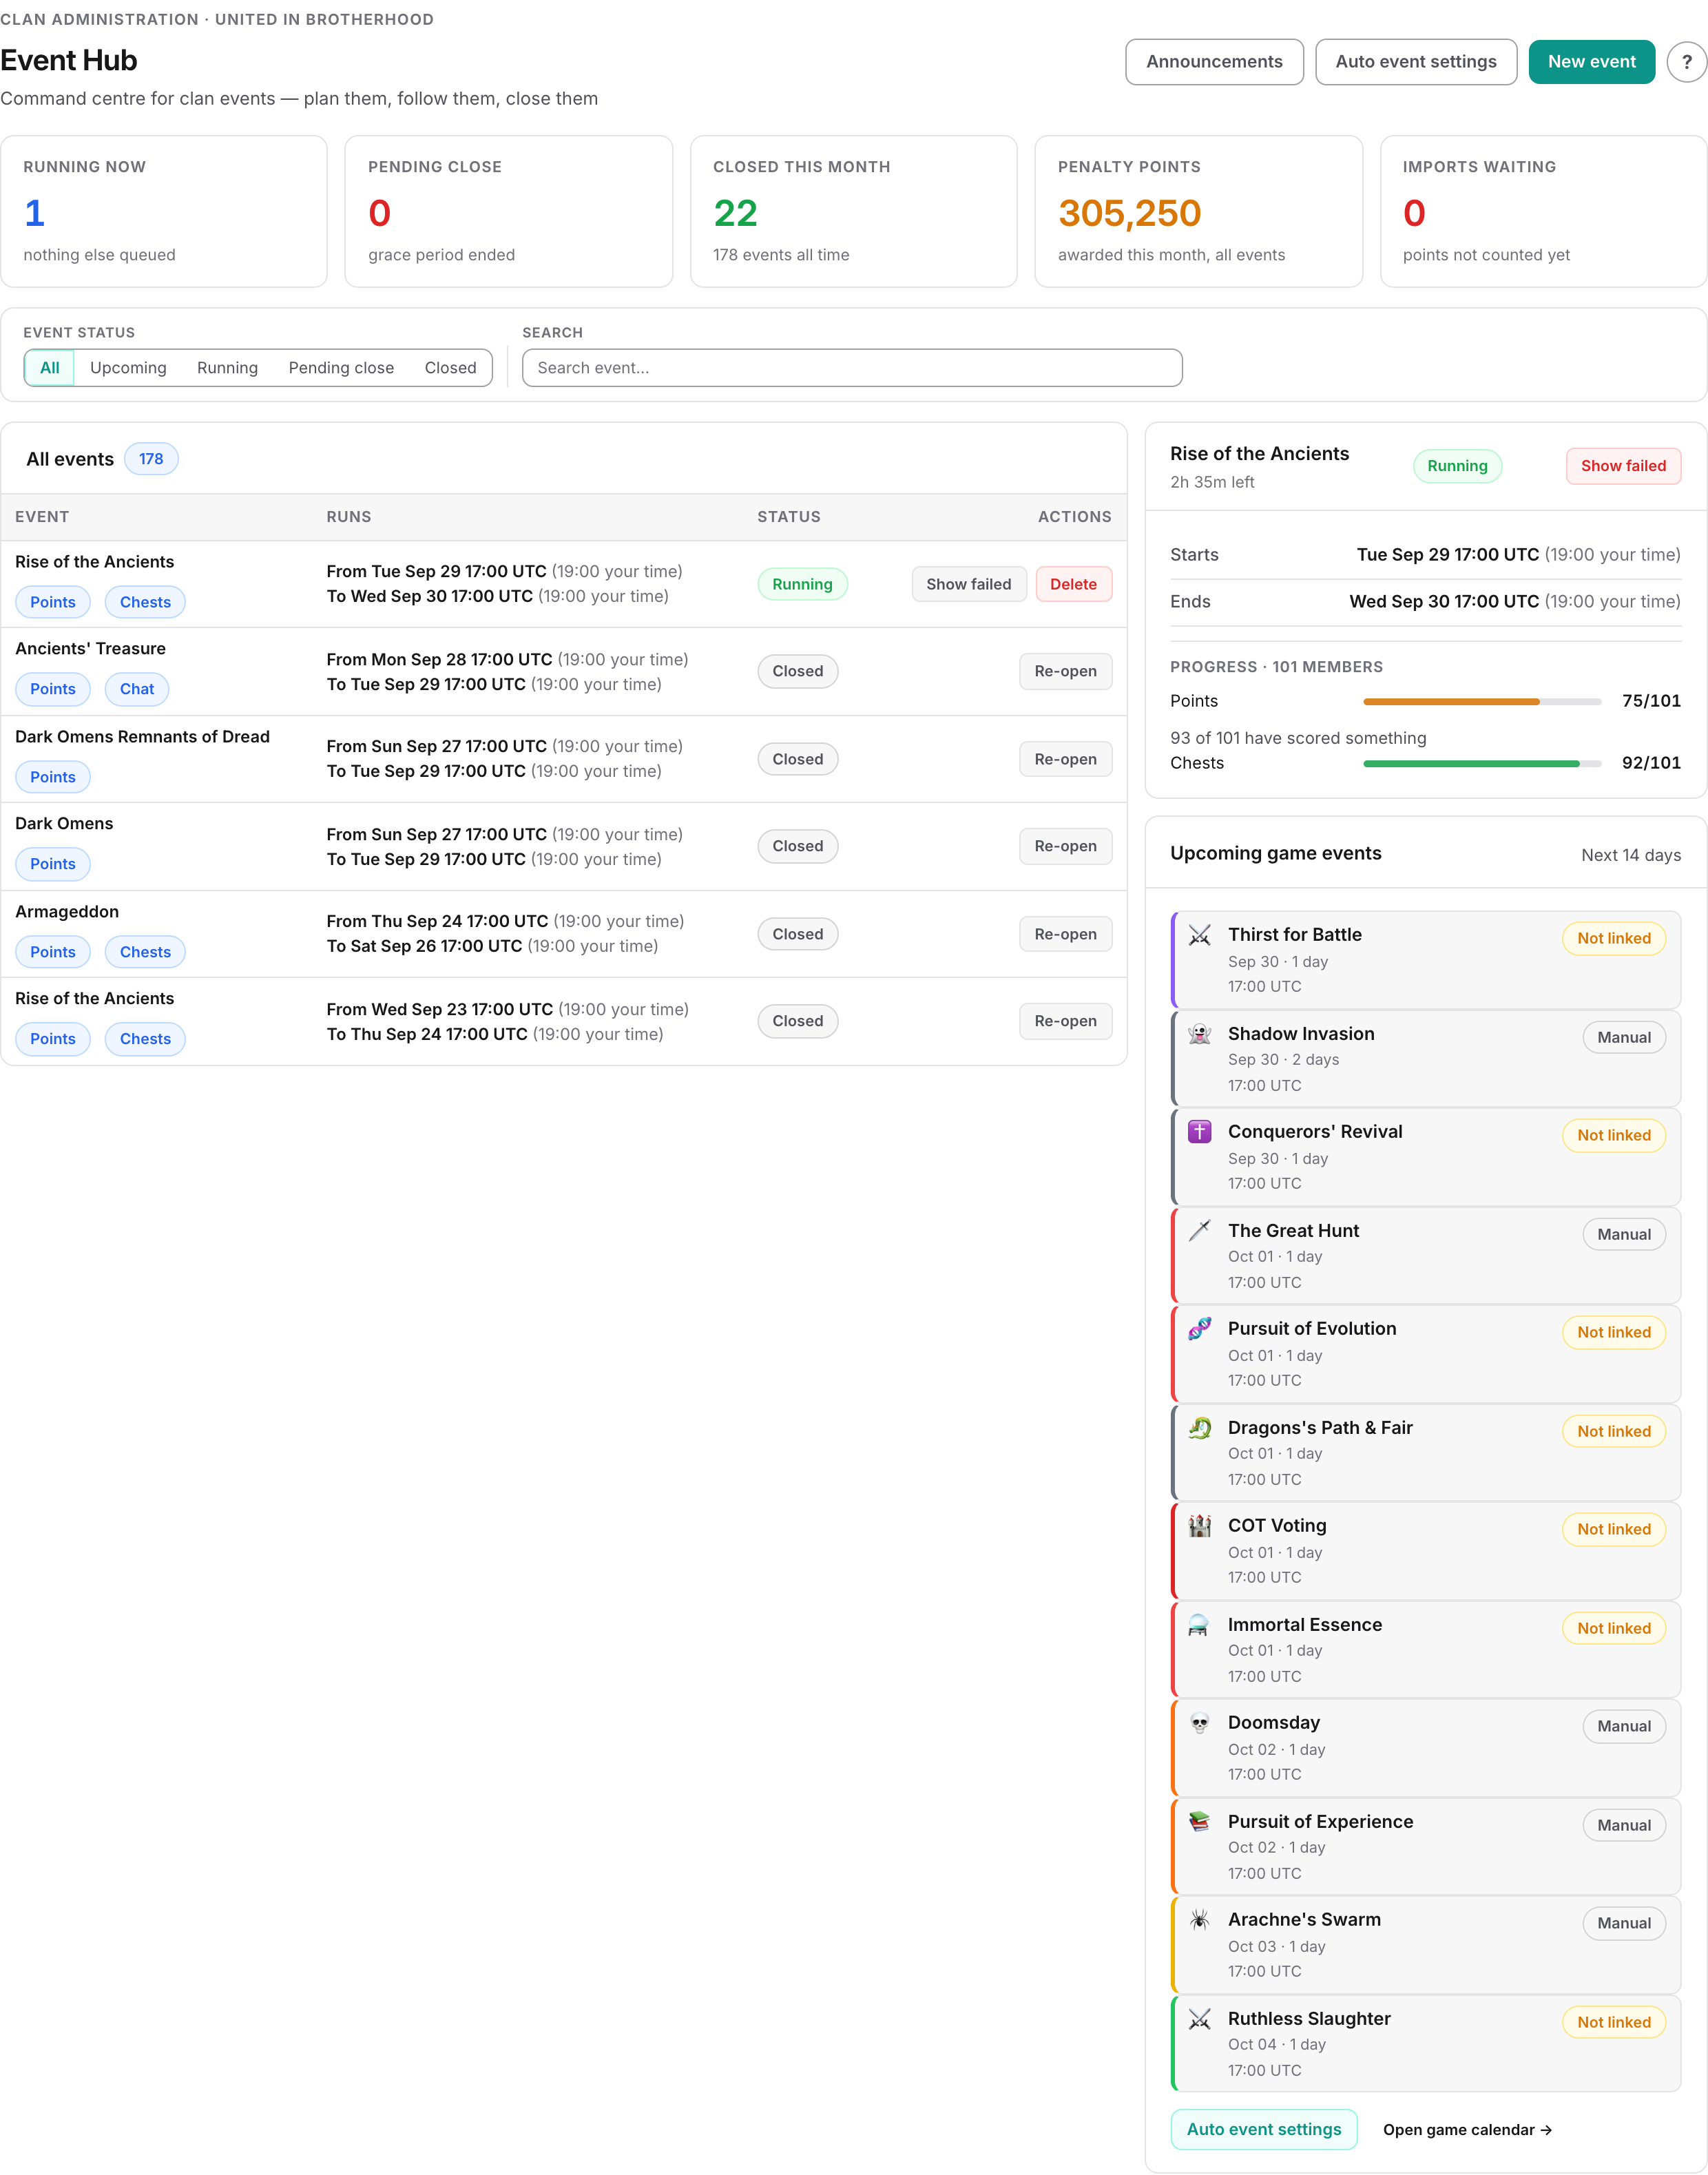
Task: Click the 178 count badge beside All events
Action: point(151,459)
